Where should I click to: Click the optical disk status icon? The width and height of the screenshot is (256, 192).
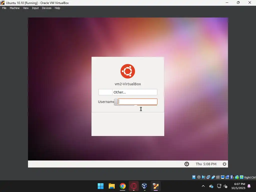click(x=199, y=177)
